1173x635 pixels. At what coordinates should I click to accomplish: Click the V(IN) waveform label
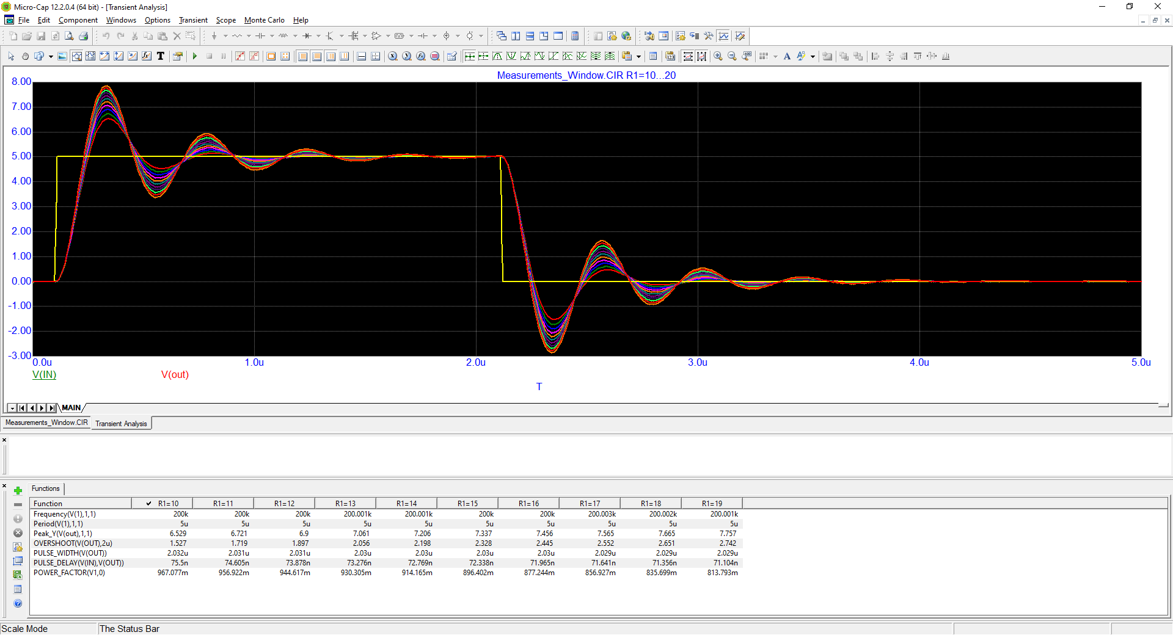pyautogui.click(x=44, y=375)
